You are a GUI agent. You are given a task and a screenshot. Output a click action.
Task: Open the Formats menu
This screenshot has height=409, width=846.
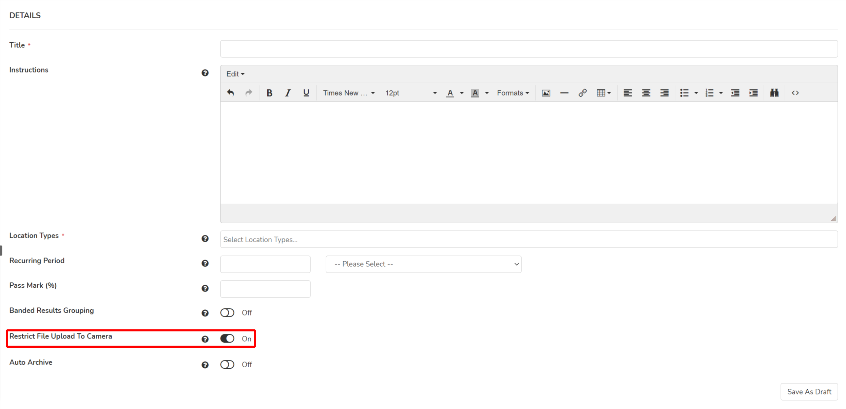click(513, 93)
